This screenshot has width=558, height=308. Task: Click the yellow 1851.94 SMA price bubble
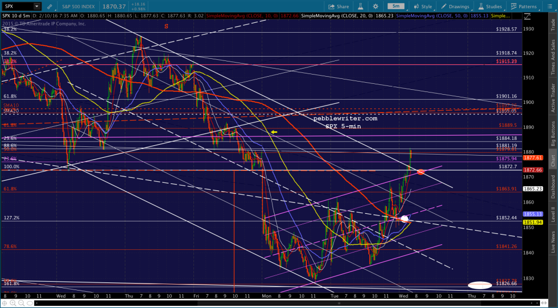coord(532,222)
